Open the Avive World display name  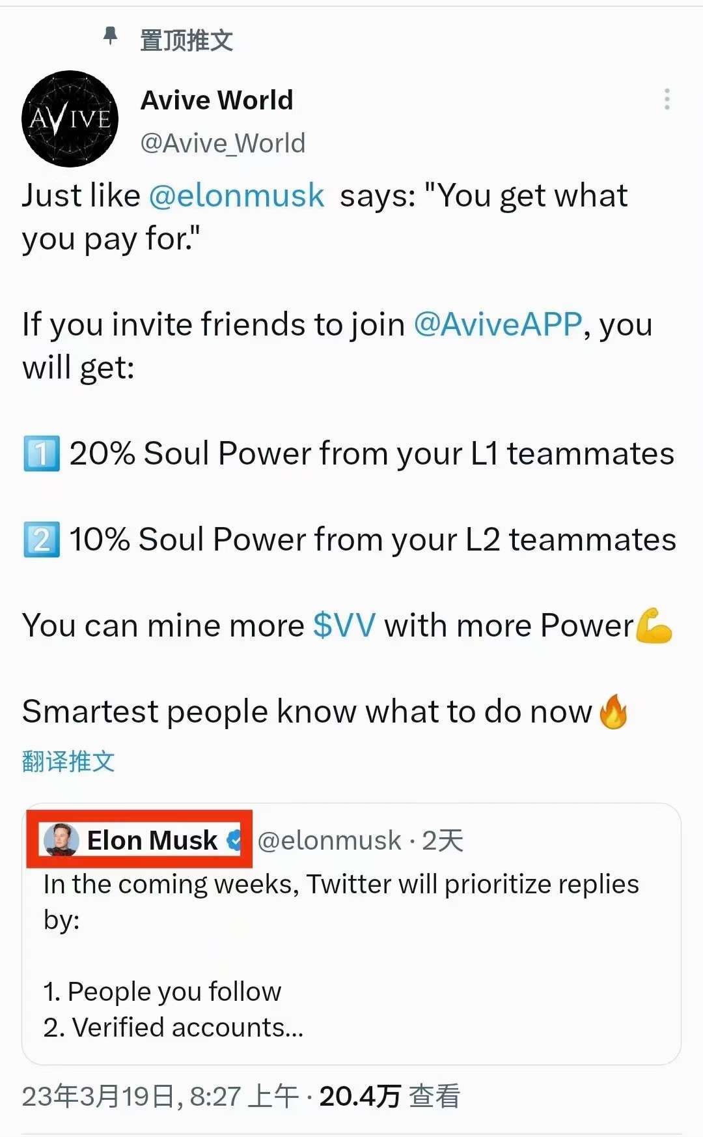pos(217,100)
